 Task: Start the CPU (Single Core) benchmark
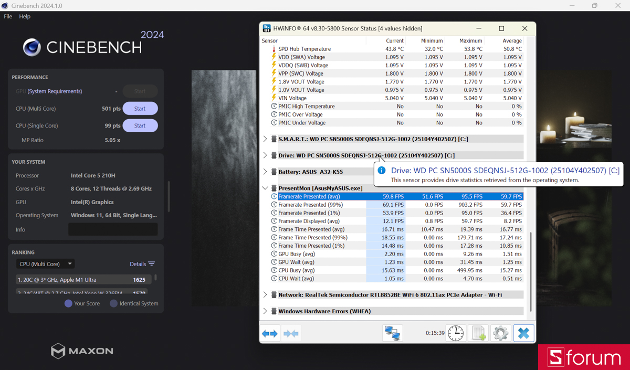[x=140, y=125]
